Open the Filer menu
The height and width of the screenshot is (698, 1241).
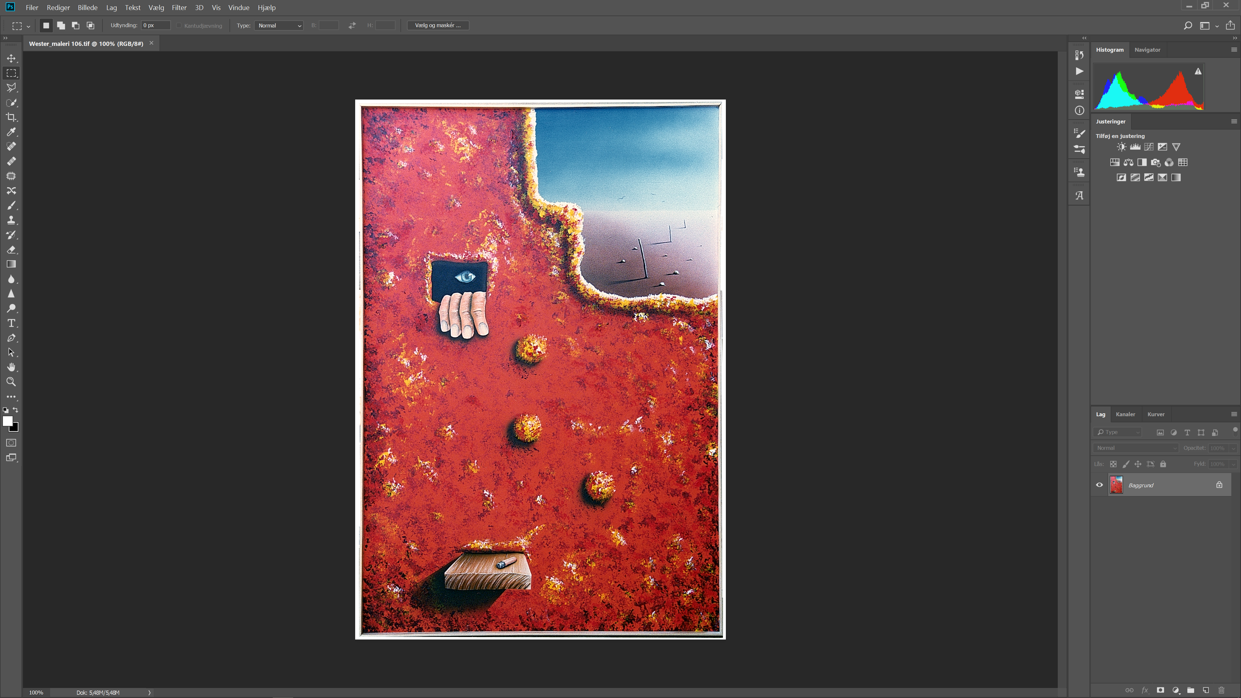point(32,7)
